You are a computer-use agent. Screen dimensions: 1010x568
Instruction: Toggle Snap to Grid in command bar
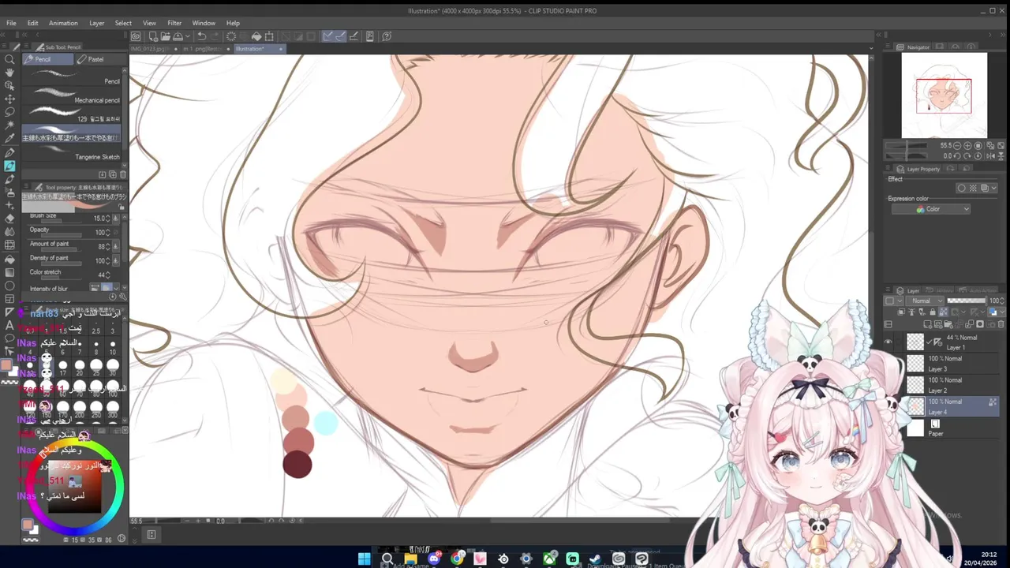pos(353,36)
